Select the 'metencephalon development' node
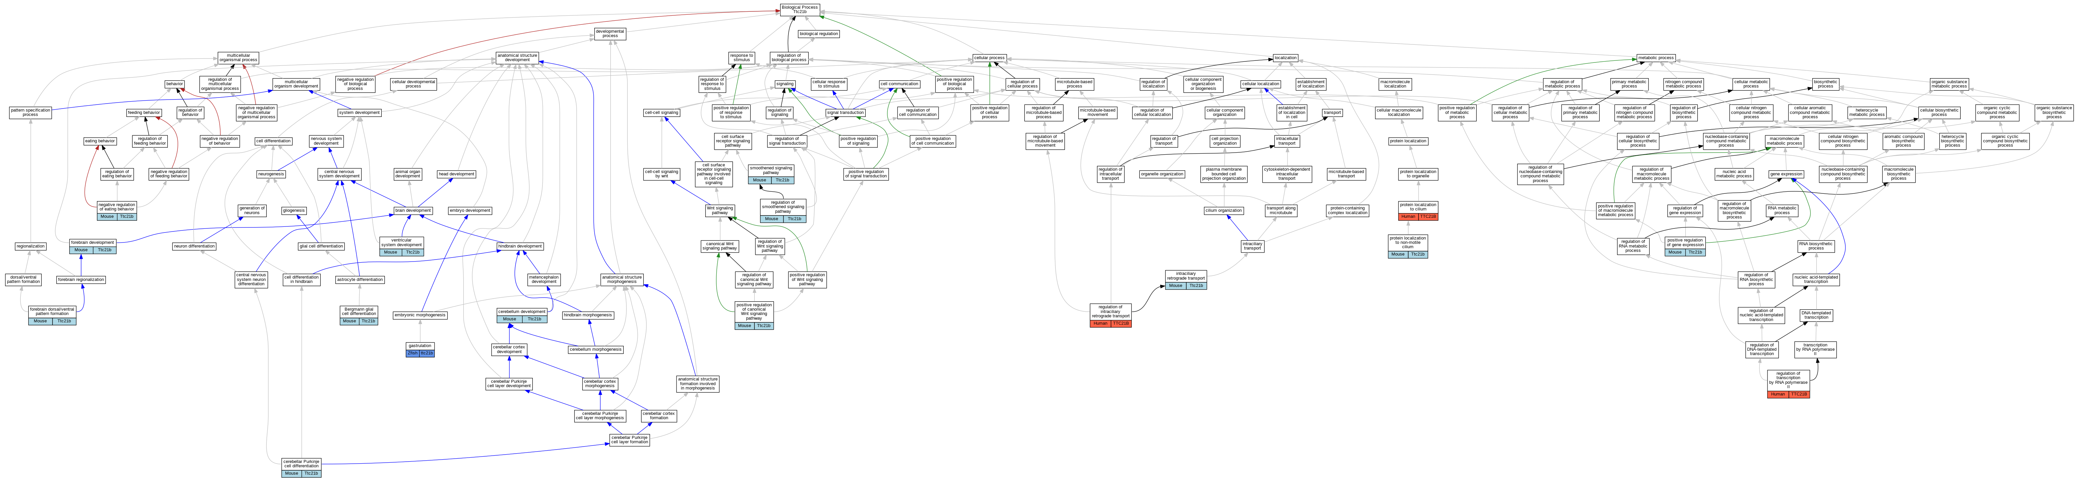The width and height of the screenshot is (2079, 481). point(544,279)
